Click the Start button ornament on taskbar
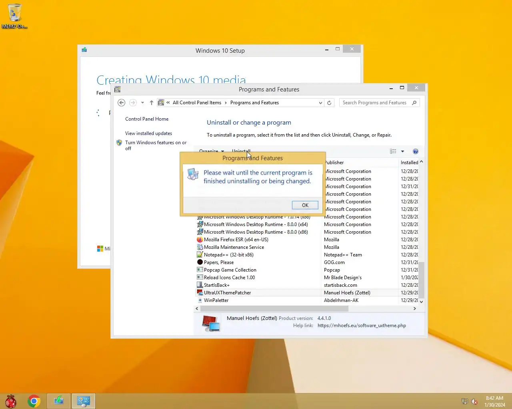512x409 pixels. click(11, 401)
